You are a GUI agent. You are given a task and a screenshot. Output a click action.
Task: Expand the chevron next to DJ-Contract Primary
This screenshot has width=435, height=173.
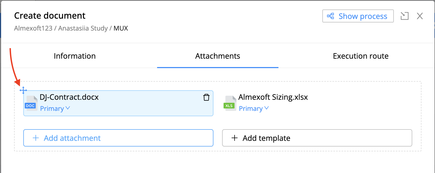pyautogui.click(x=68, y=108)
